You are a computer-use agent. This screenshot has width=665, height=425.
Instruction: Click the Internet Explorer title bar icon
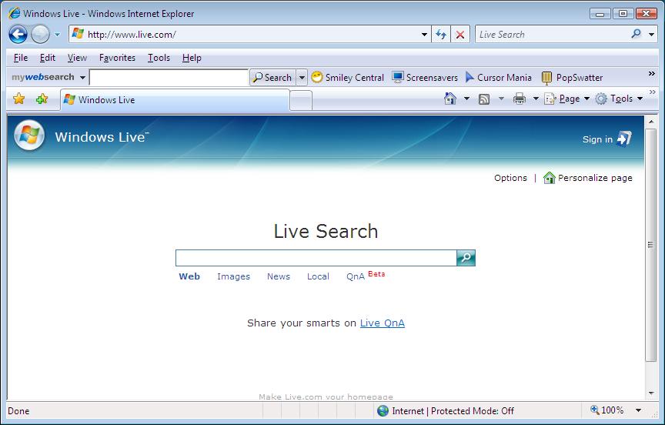pyautogui.click(x=14, y=13)
